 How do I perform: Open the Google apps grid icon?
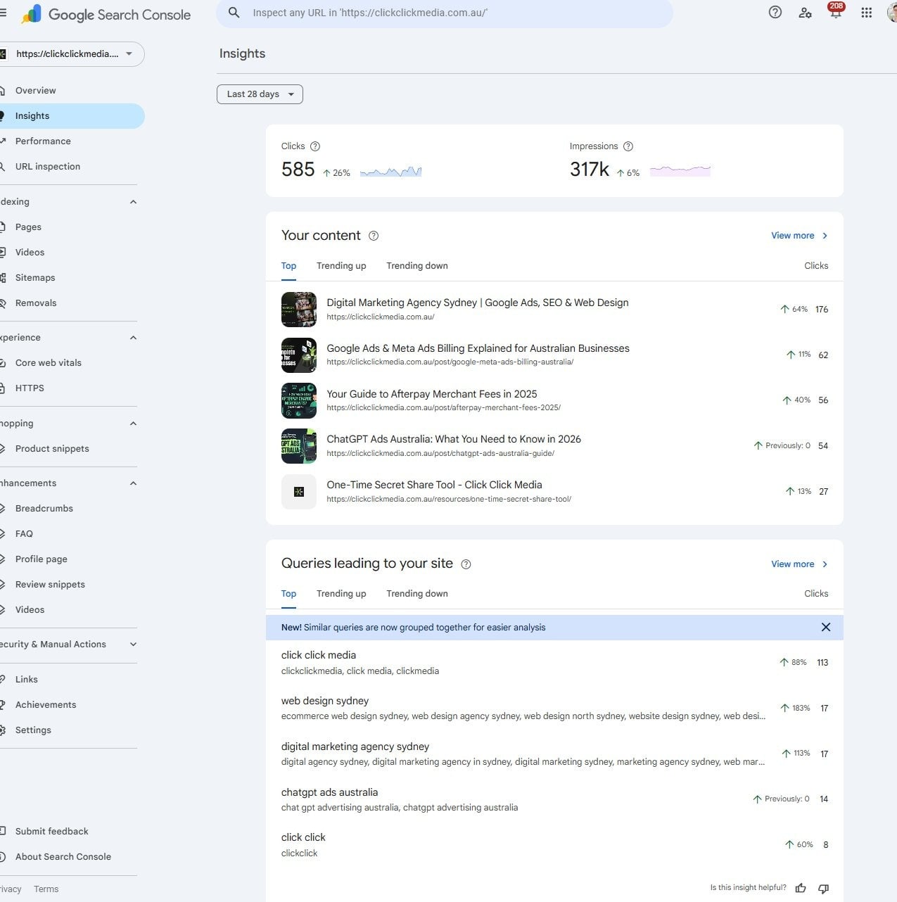(866, 13)
